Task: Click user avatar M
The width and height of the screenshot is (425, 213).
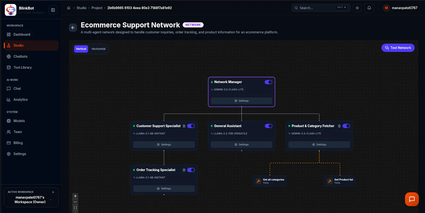Action: coord(386,8)
